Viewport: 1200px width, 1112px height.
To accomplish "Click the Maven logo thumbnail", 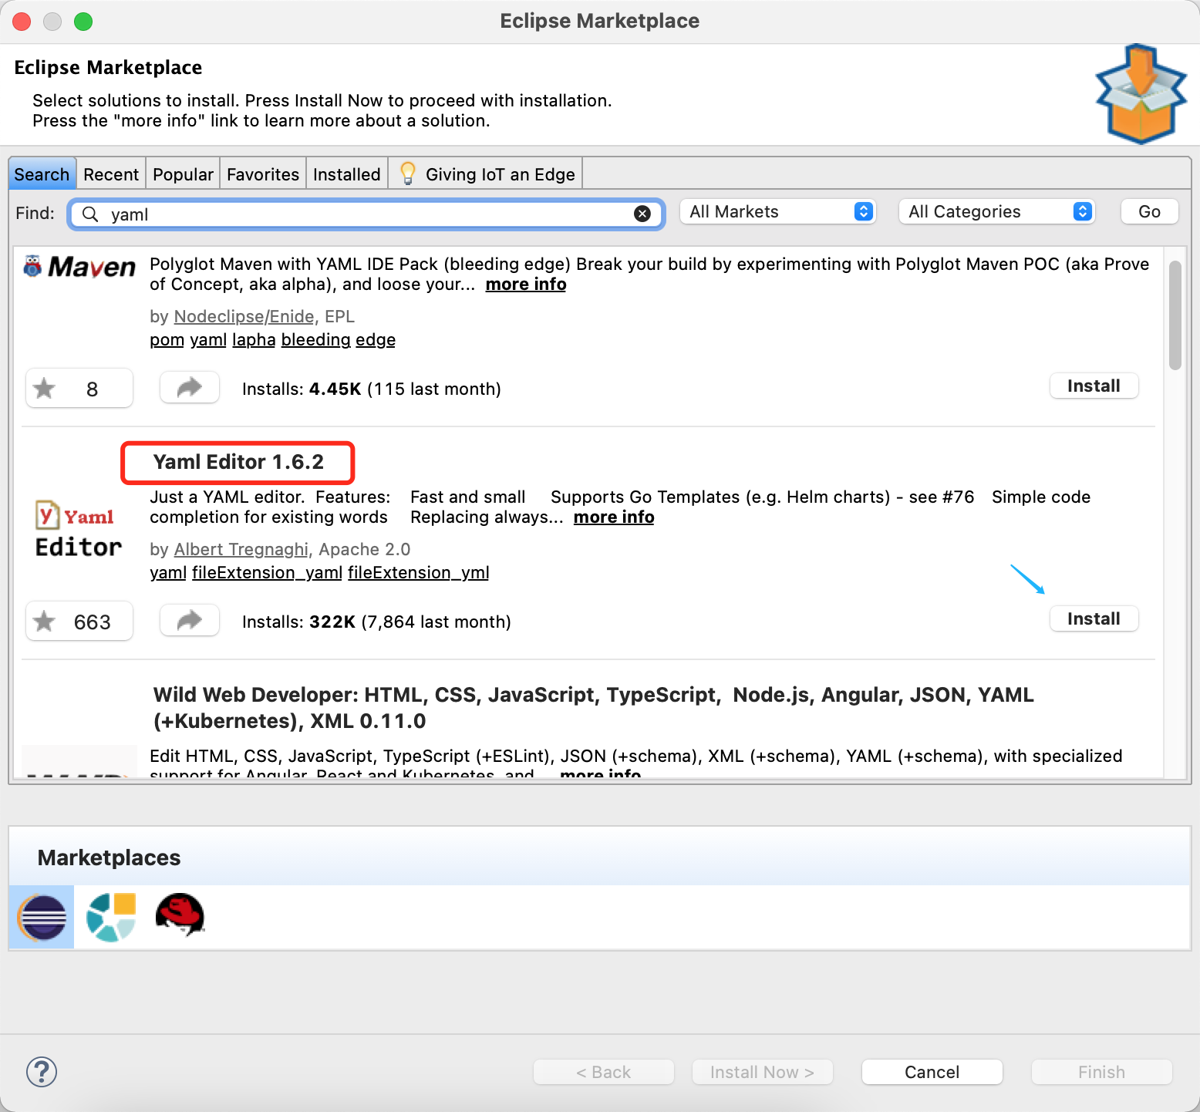I will [x=79, y=267].
